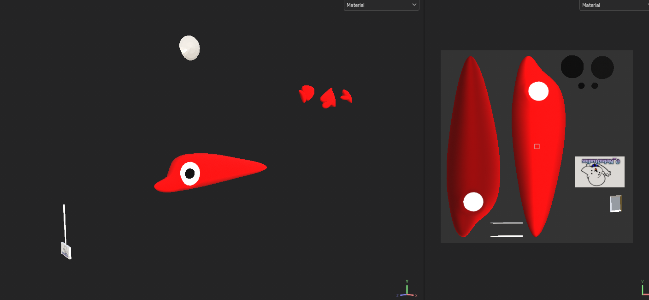Open the Material dropdown in the 2D UV view

614,5
